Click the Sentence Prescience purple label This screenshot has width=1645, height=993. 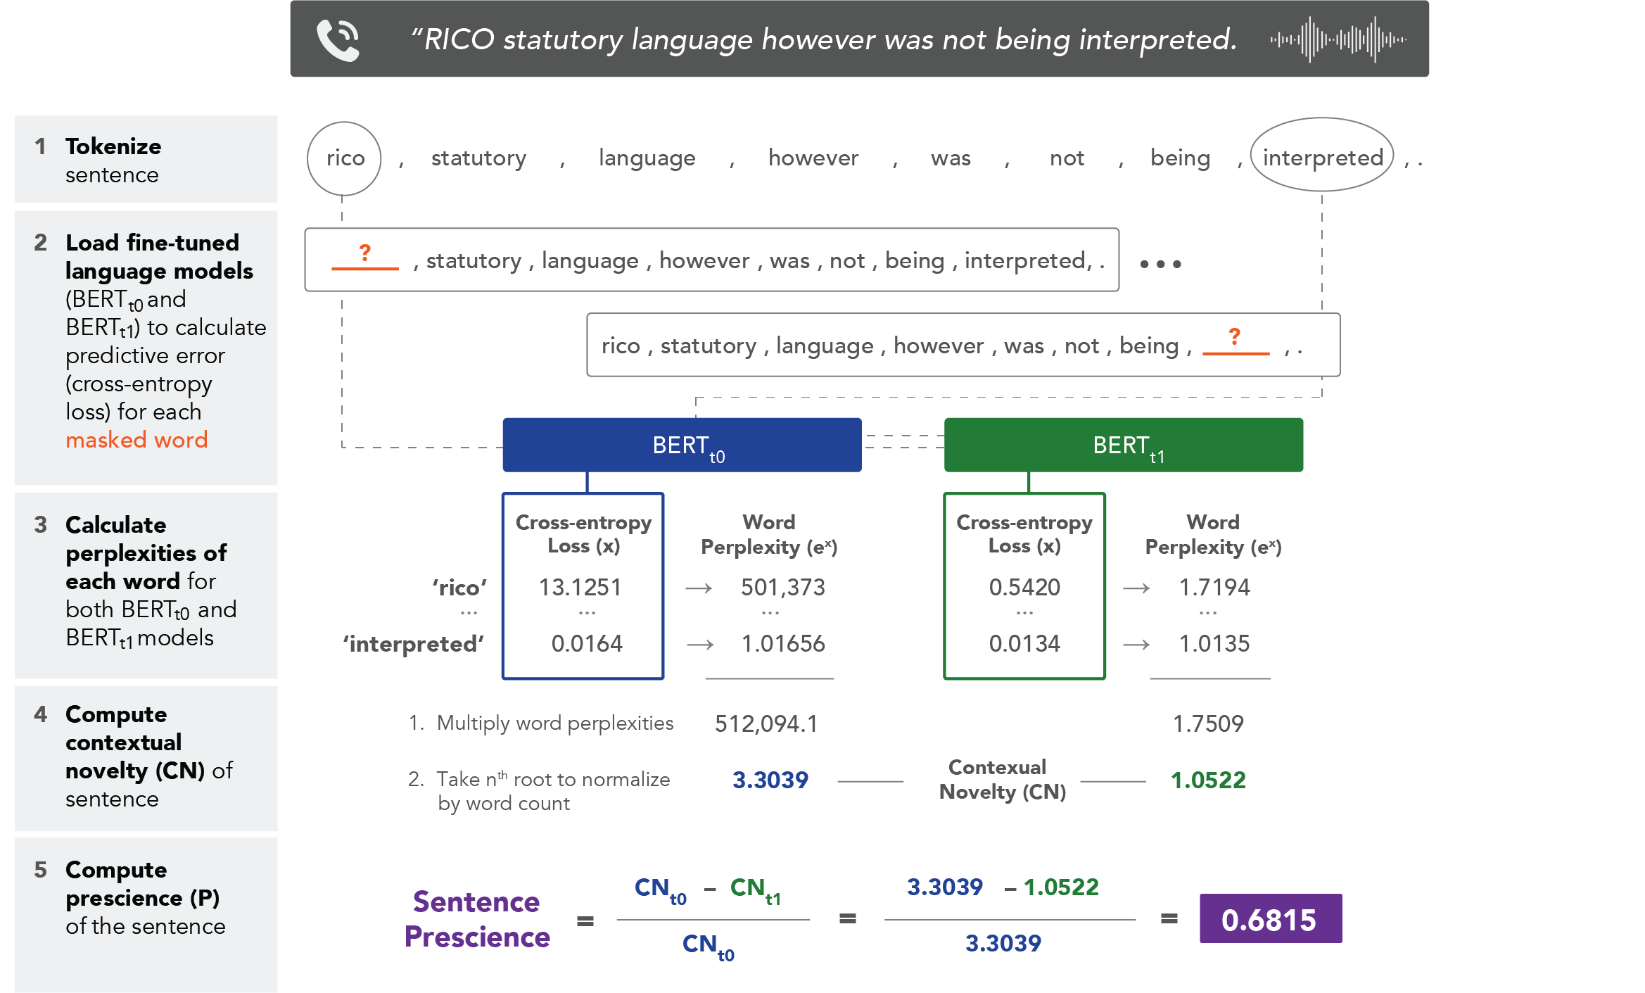[x=477, y=919]
